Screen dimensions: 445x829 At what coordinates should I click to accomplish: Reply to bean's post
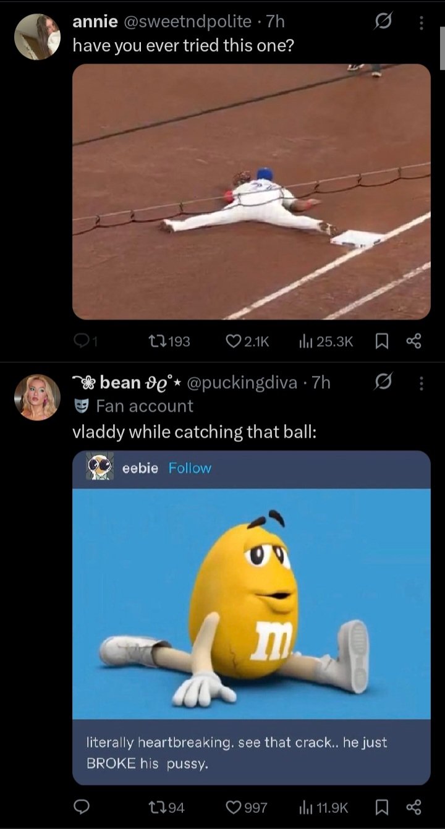tap(82, 807)
